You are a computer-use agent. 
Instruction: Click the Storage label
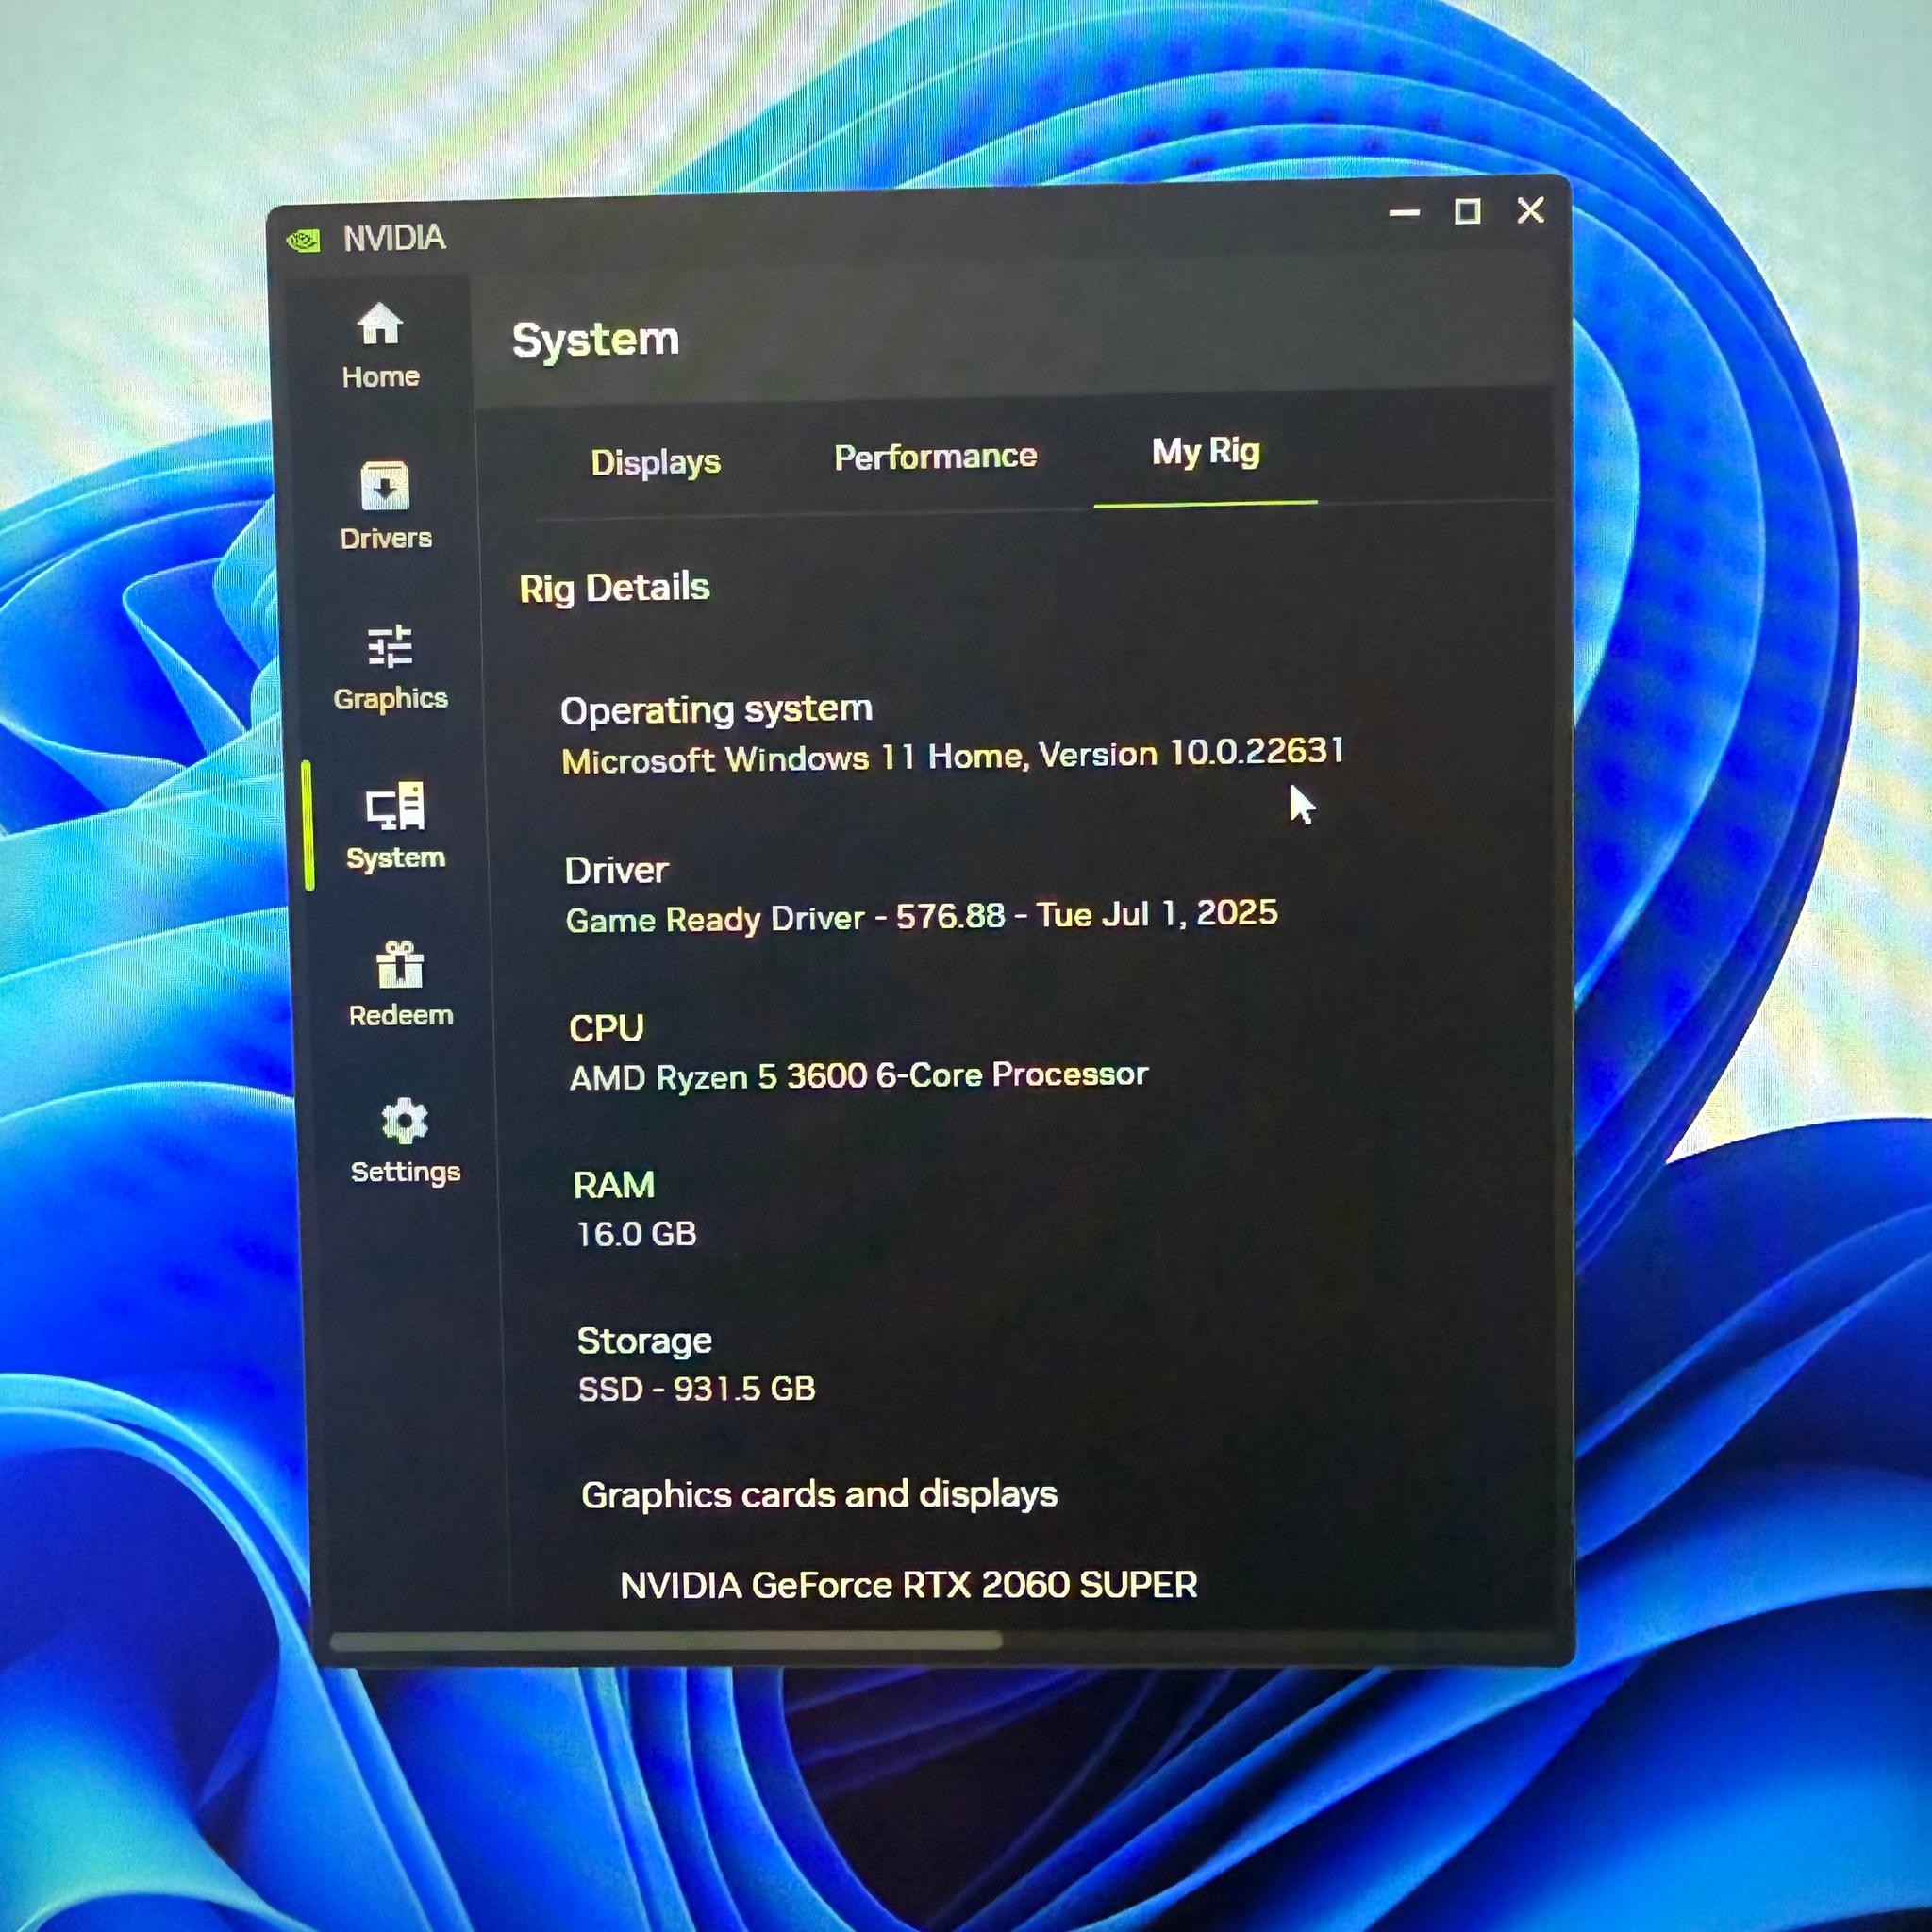[644, 1341]
